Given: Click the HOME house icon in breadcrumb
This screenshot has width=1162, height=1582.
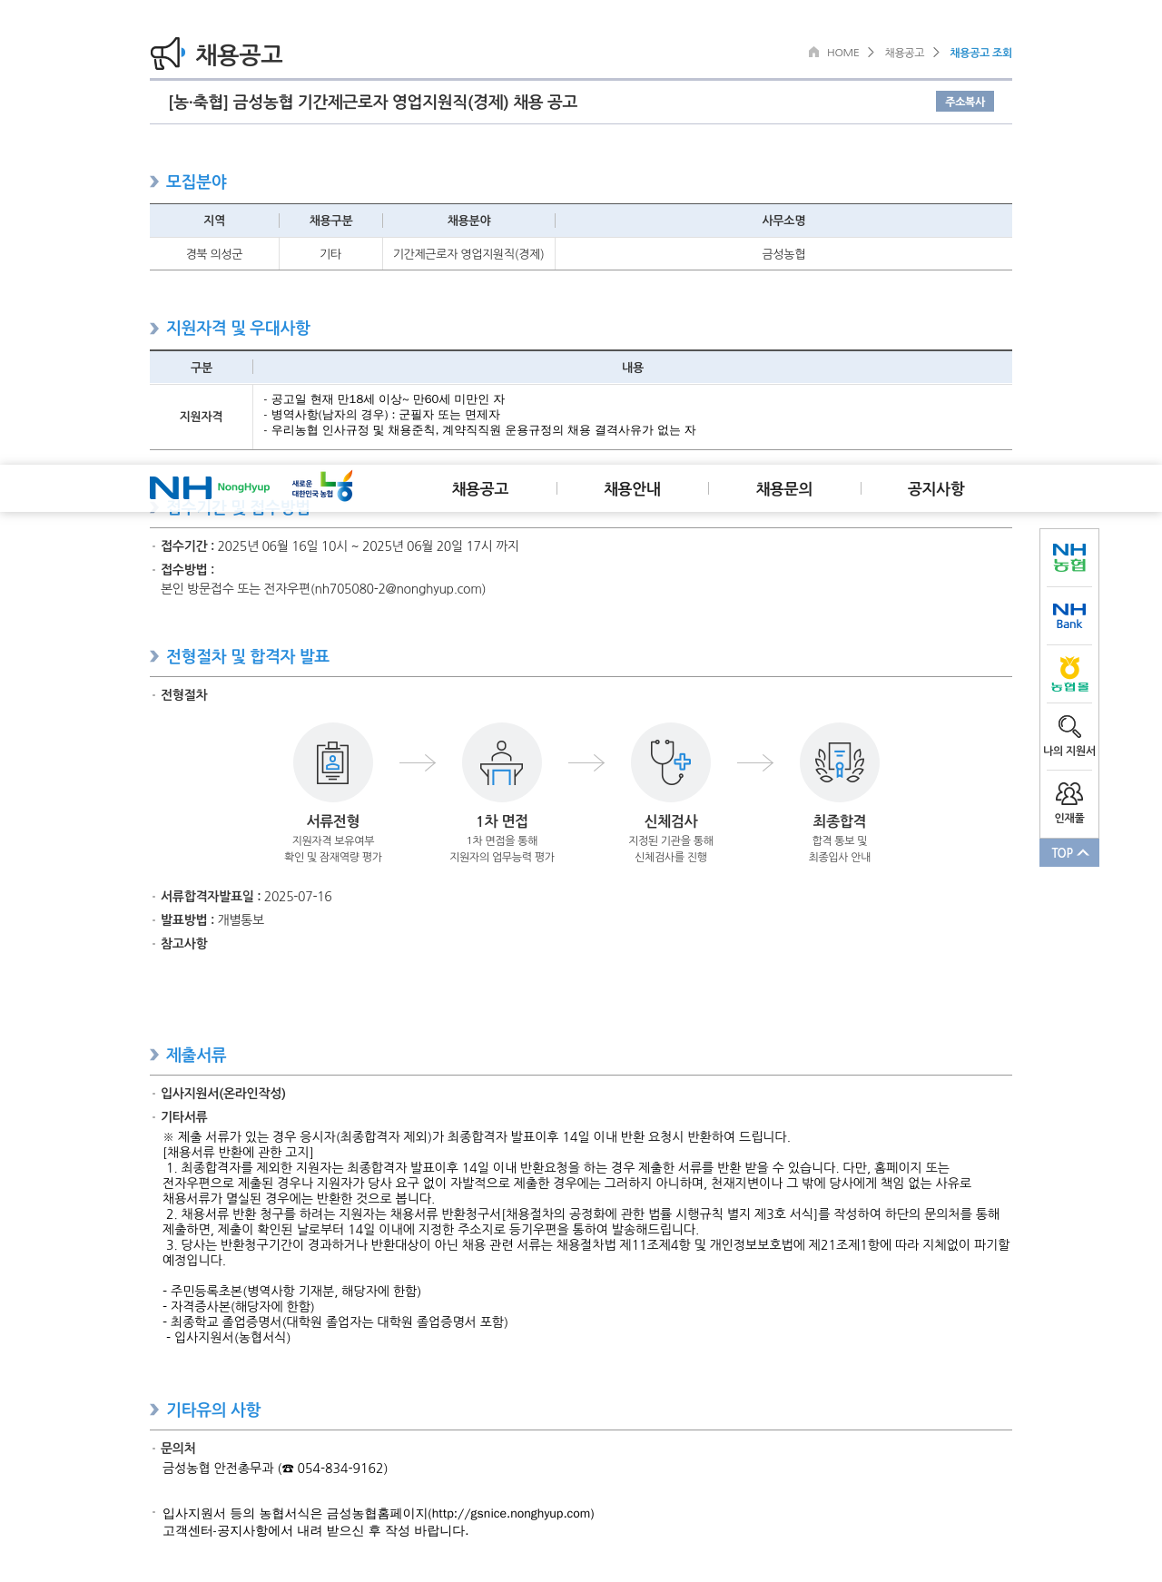Looking at the screenshot, I should pos(814,52).
